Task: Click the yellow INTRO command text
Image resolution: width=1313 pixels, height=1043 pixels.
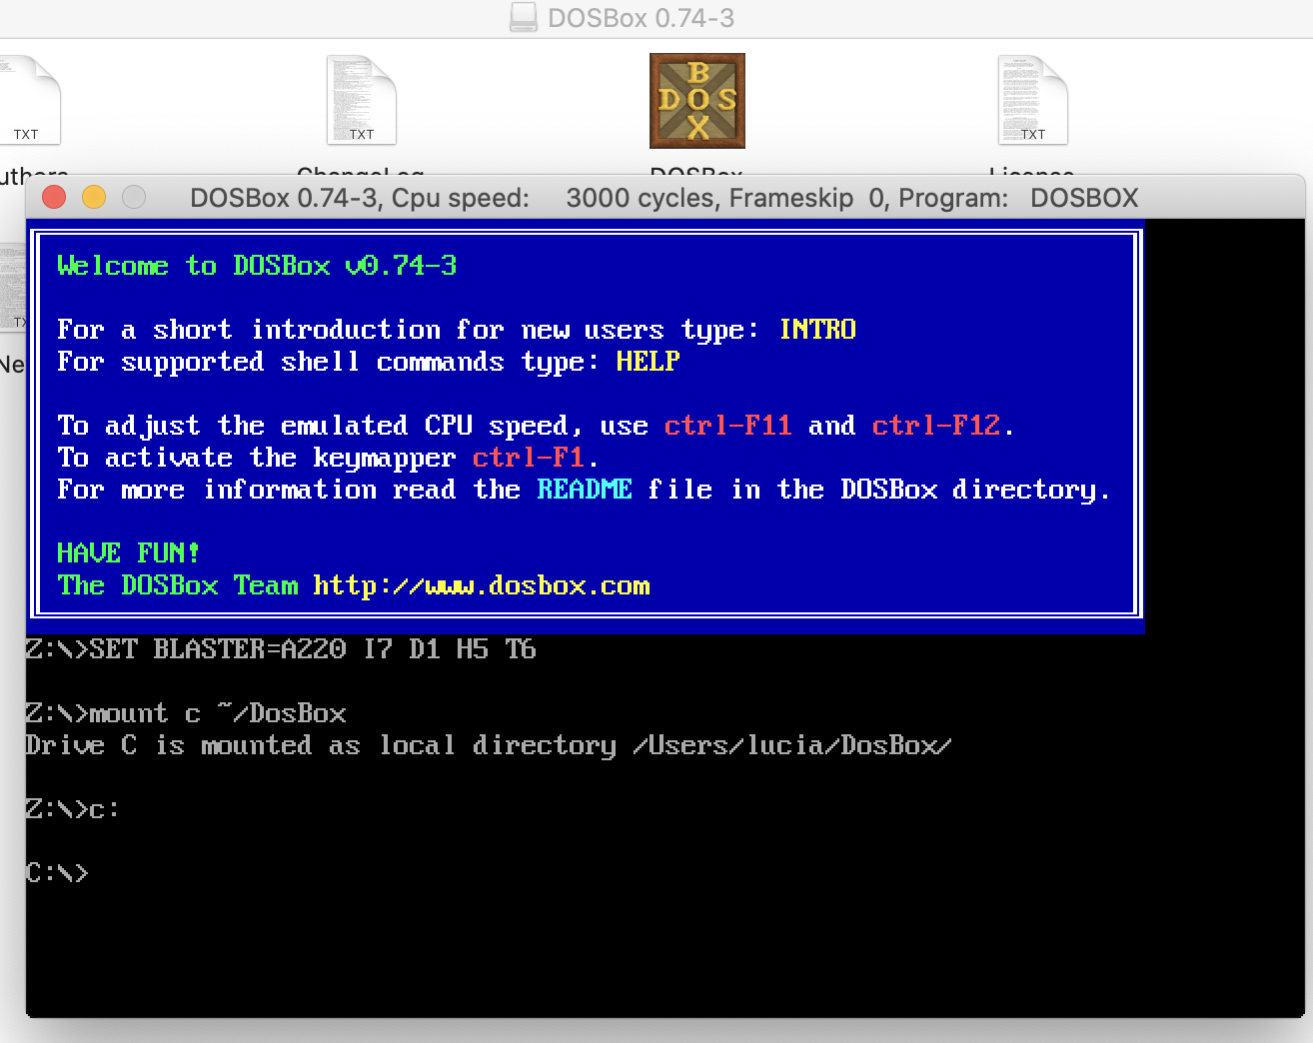Action: click(817, 330)
